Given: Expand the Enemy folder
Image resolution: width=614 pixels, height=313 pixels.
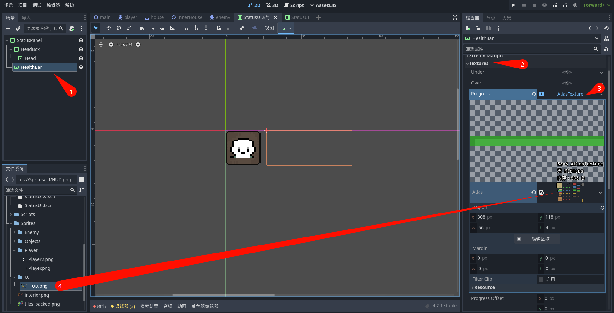Looking at the screenshot, I should tap(14, 232).
